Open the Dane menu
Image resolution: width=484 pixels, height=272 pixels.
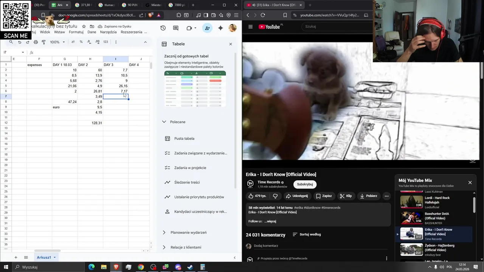point(92,32)
